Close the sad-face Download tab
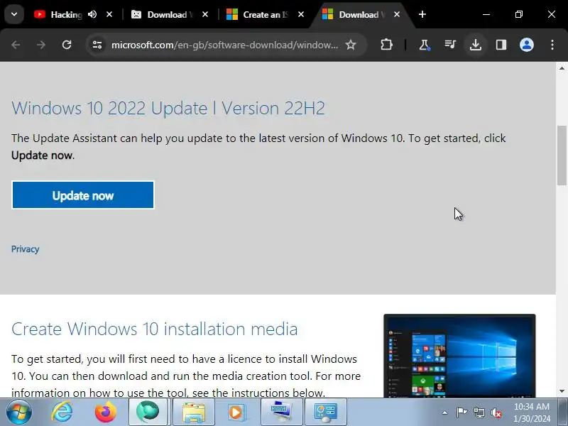 (205, 14)
